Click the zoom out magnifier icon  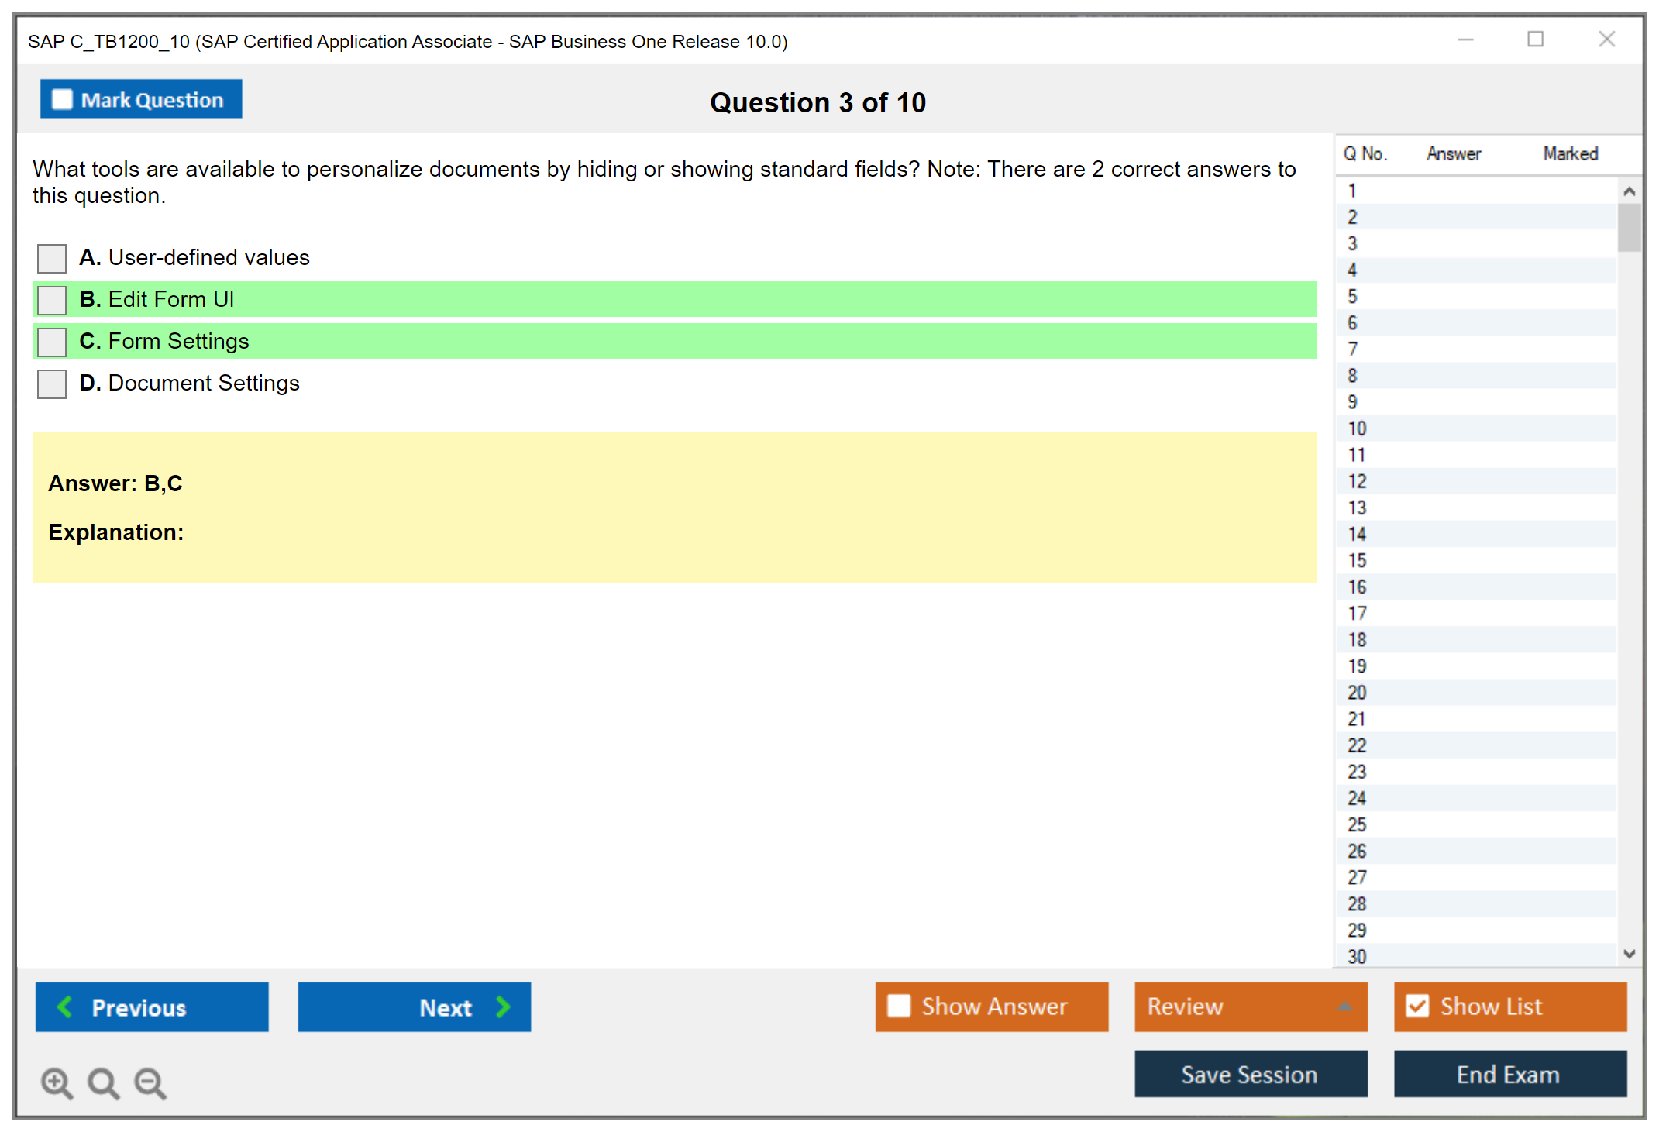(150, 1082)
